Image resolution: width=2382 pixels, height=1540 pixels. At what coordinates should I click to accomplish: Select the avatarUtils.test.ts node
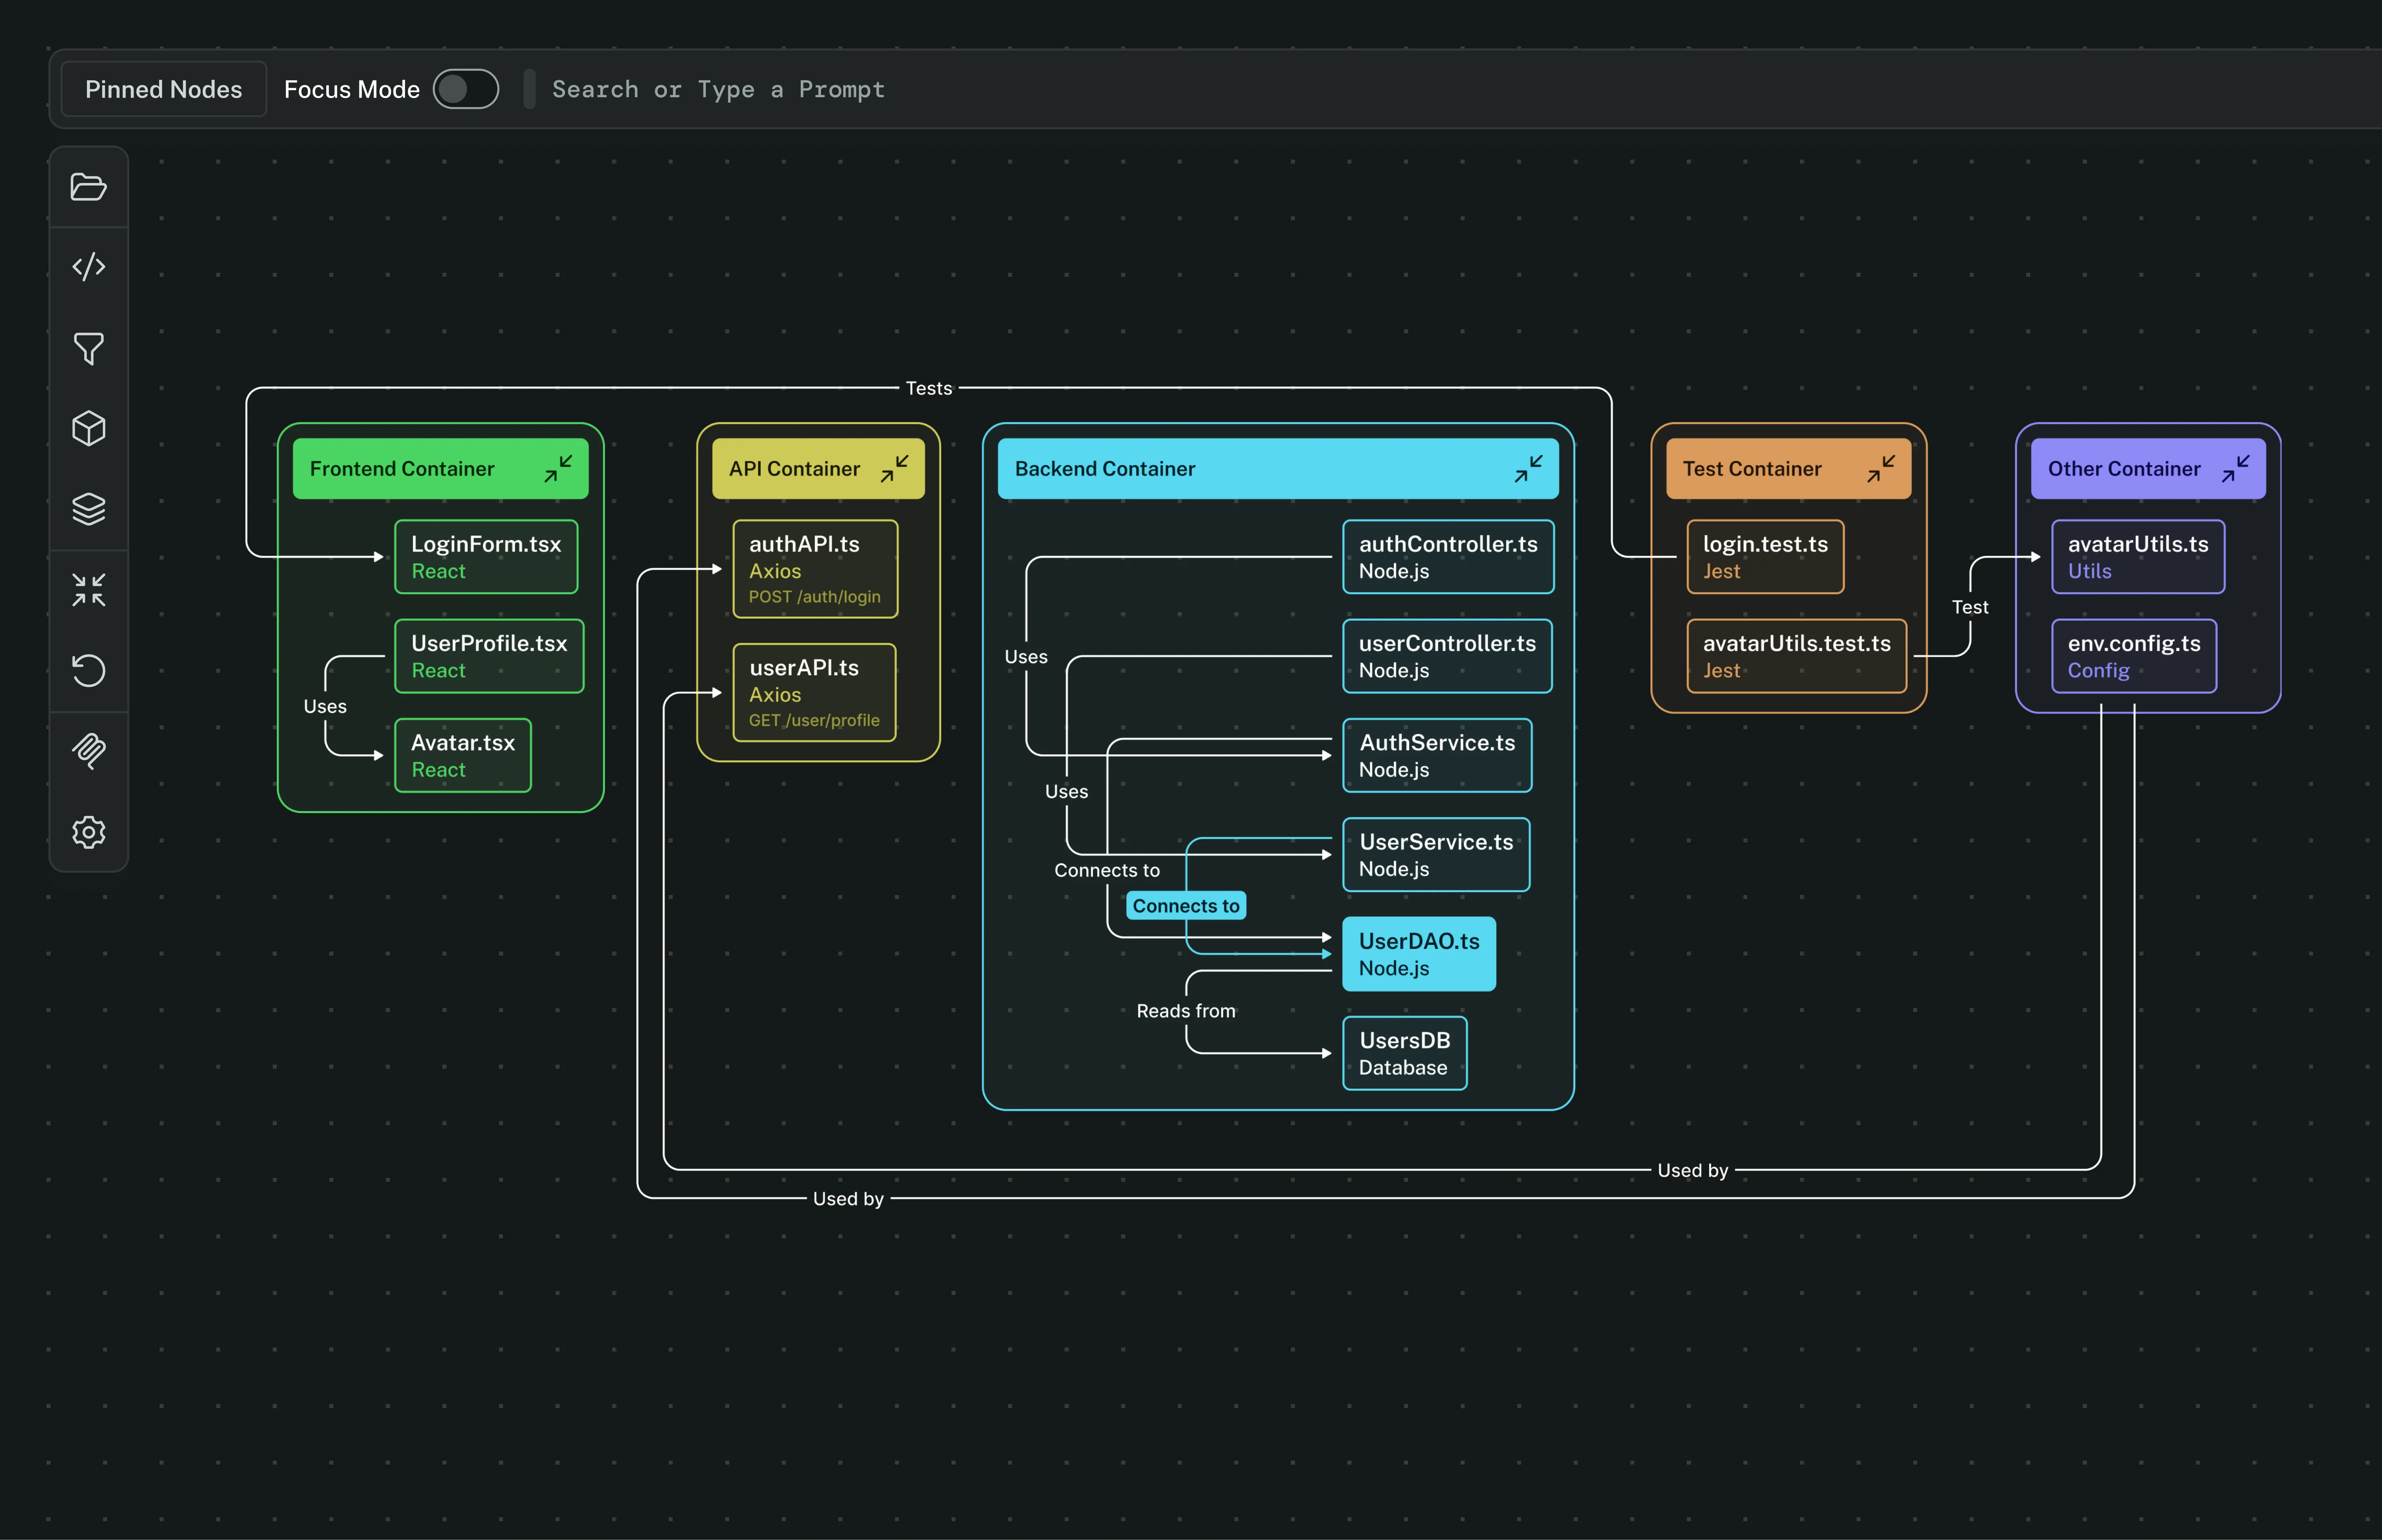coord(1797,656)
